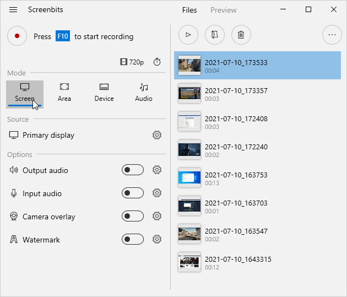Click thumbnail of recording 2021-07-10_163753
Viewport: 347px width, 297px height.
click(x=189, y=178)
